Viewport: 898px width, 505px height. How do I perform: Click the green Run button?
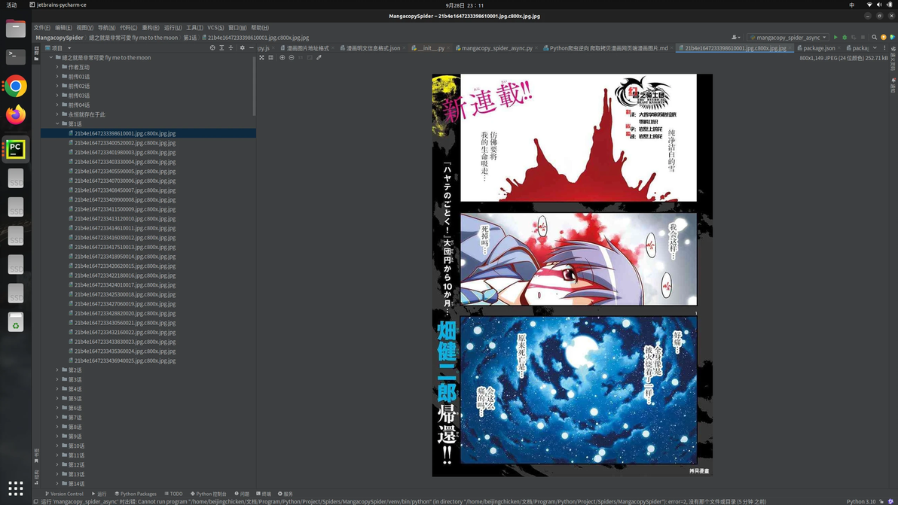click(x=835, y=37)
